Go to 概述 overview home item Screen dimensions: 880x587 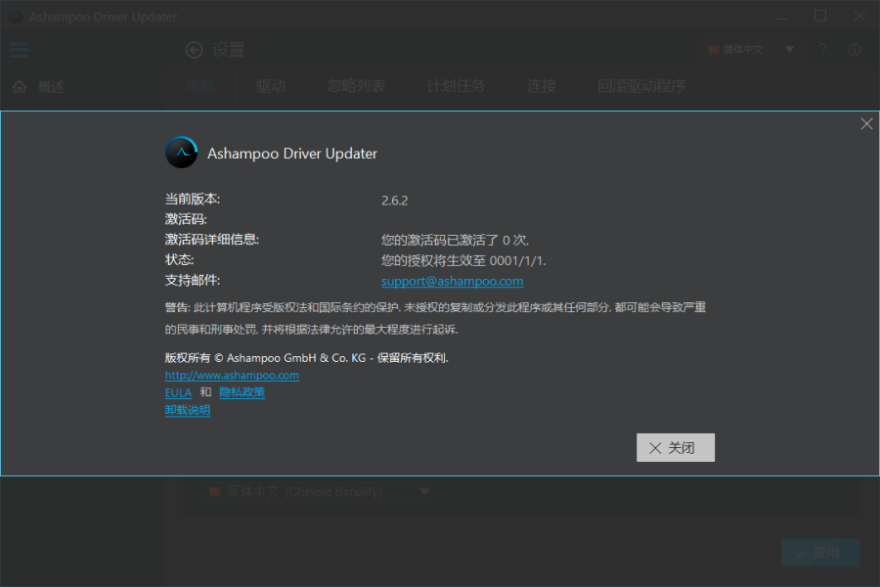38,86
